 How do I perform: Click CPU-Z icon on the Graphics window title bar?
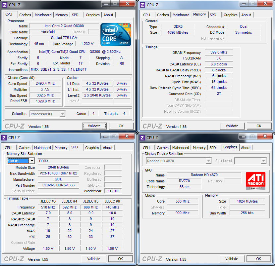pyautogui.click(x=142, y=137)
